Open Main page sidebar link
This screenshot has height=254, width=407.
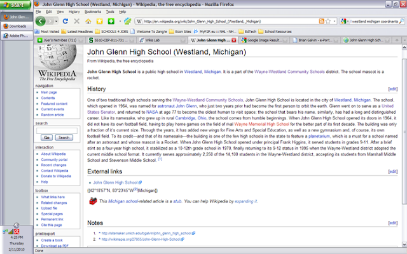coord(49,92)
